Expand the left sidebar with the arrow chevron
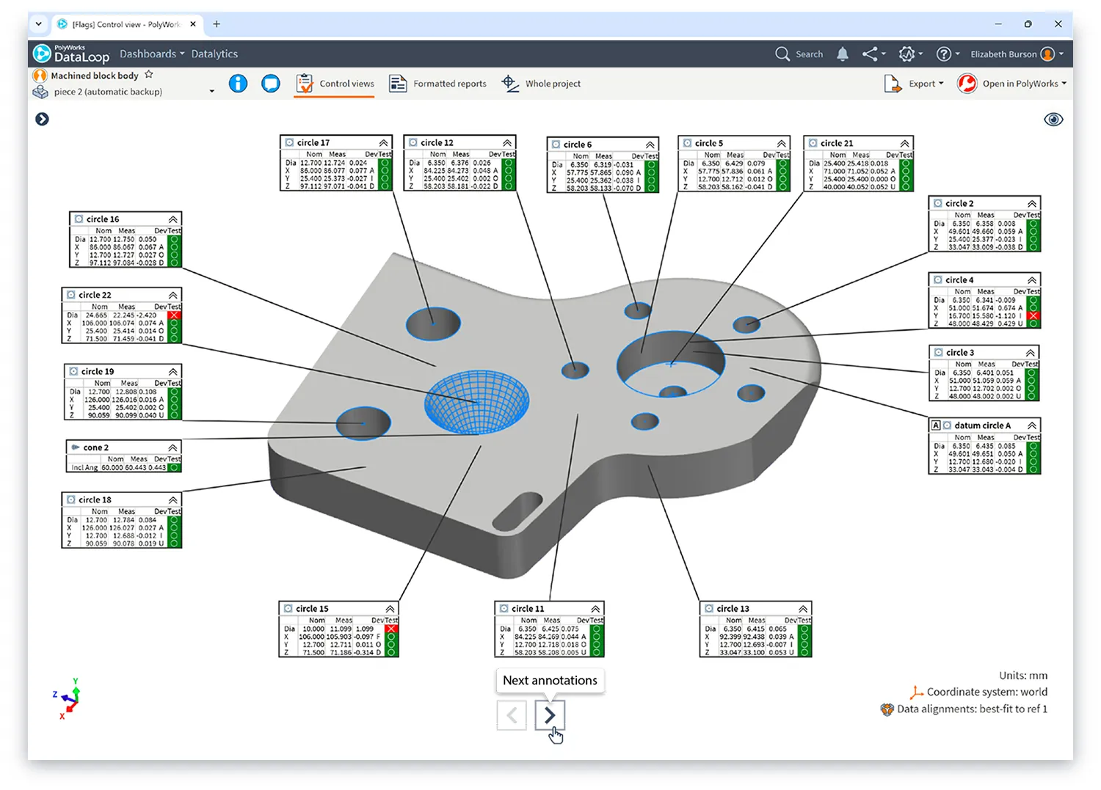 [x=42, y=119]
